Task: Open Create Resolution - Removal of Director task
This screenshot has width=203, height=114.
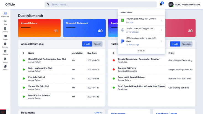Action: [139, 59]
